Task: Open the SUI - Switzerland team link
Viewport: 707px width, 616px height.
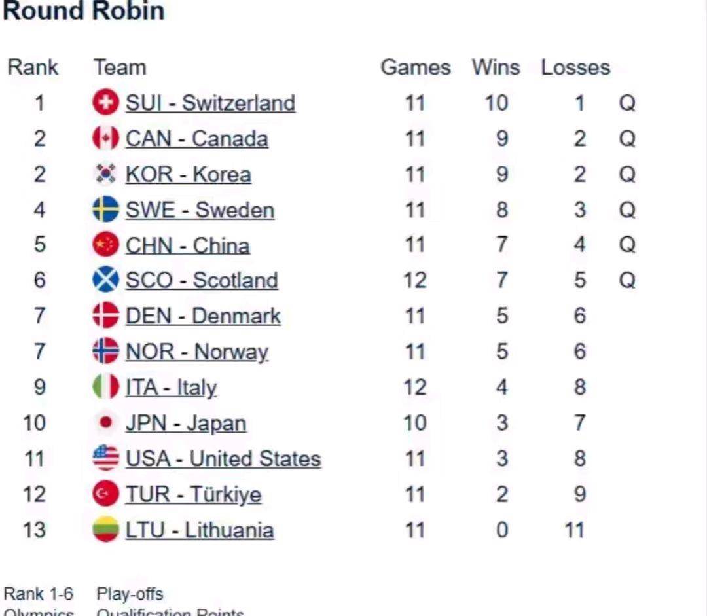Action: (x=210, y=103)
